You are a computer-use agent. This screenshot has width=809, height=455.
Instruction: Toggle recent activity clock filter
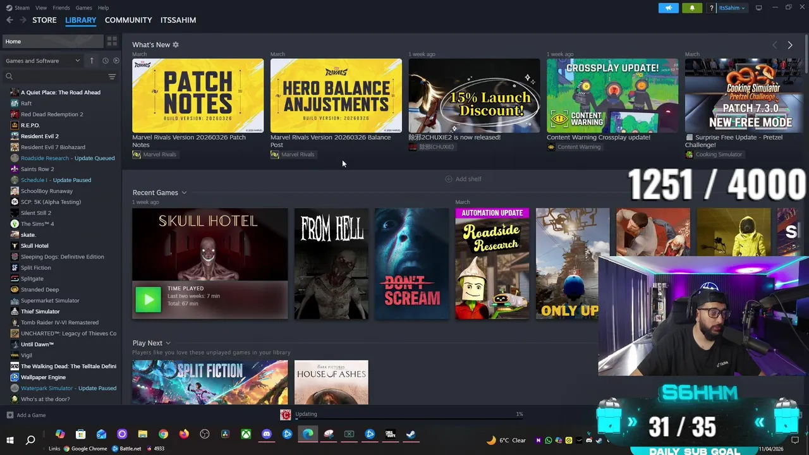tap(106, 61)
